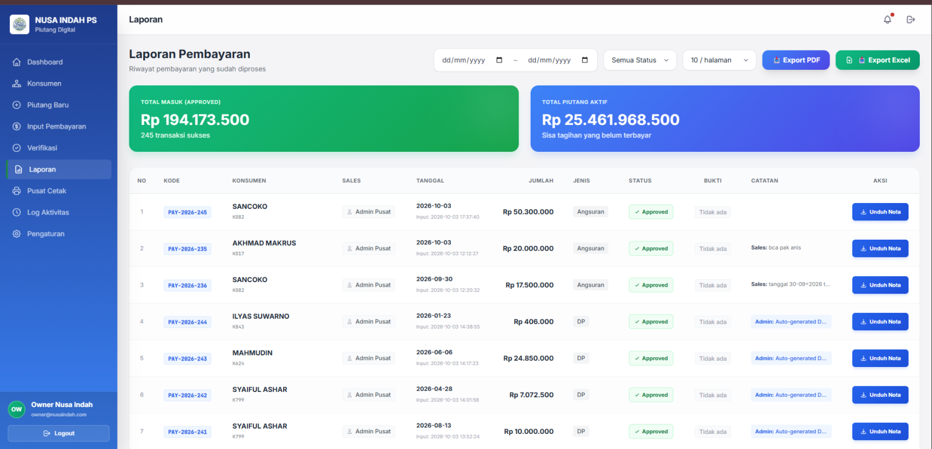The height and width of the screenshot is (449, 932).
Task: Click the Export PDF button
Action: [x=796, y=60]
